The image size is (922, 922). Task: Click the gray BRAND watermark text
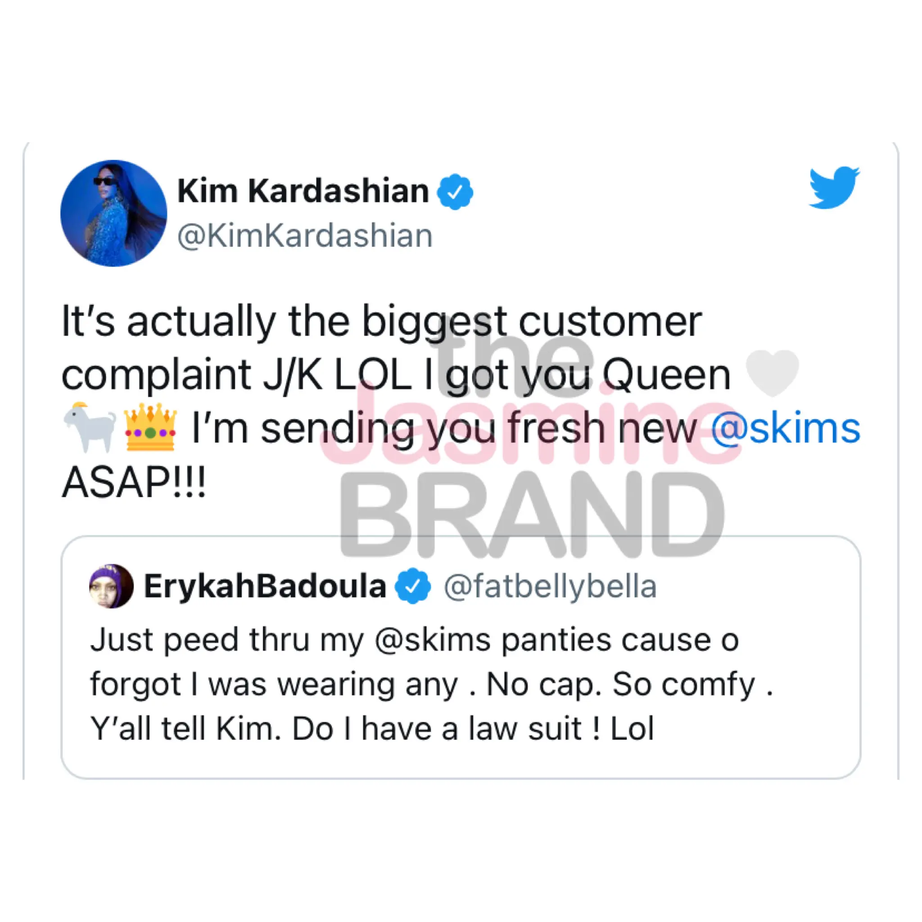(x=532, y=515)
